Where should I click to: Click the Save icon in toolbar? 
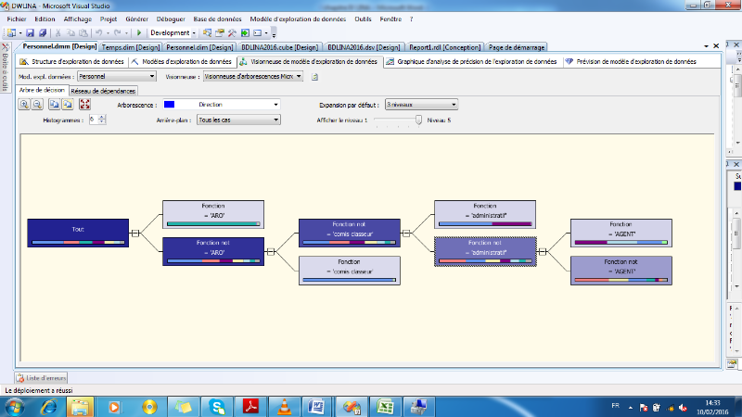tap(31, 32)
